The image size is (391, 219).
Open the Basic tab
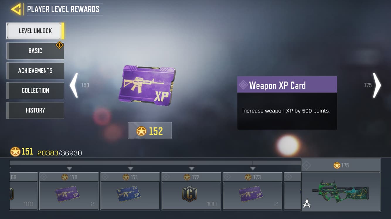35,51
